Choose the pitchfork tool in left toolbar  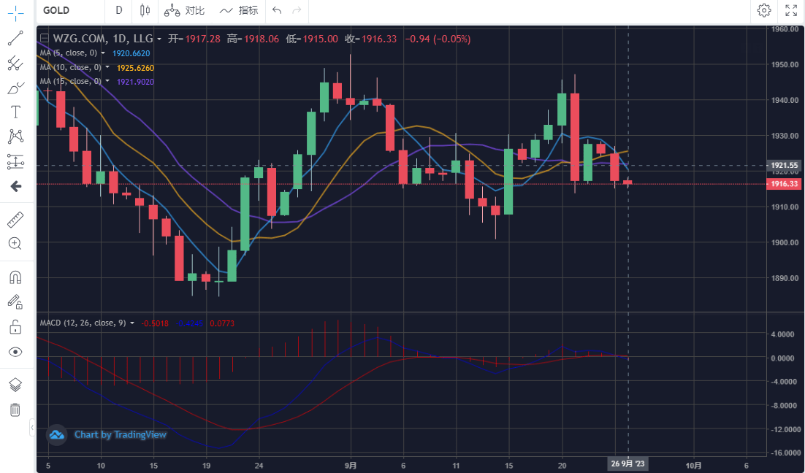[x=15, y=64]
